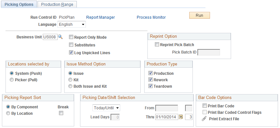The image size is (280, 128).
Task: Open the Language dropdown
Action: [72, 25]
